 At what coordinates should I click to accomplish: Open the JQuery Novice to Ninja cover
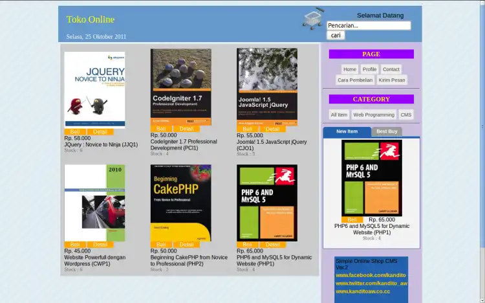click(94, 90)
